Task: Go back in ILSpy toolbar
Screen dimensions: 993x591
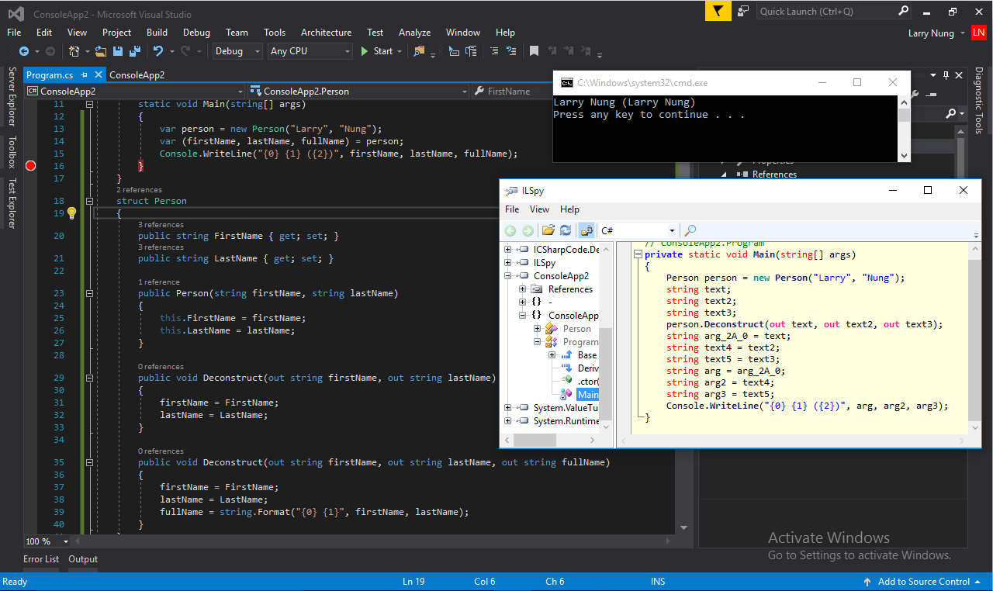Action: [510, 230]
